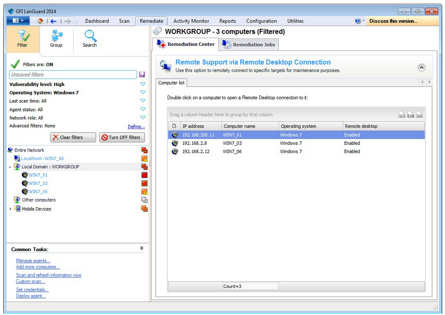Click the status icon for Other computers
This screenshot has height=315, width=445.
point(144,200)
